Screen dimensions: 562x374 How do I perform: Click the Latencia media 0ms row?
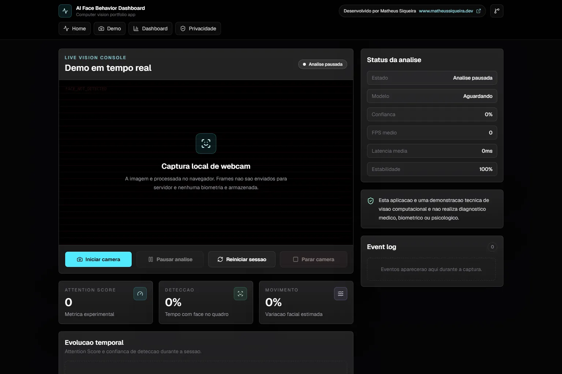(x=432, y=151)
